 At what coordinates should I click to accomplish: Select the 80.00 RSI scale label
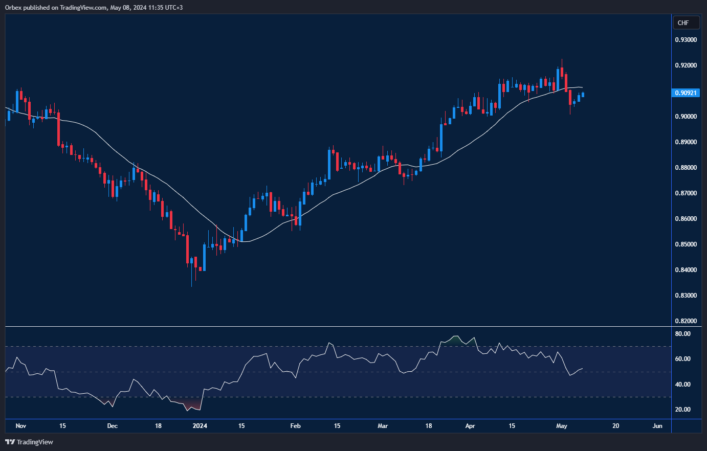682,334
